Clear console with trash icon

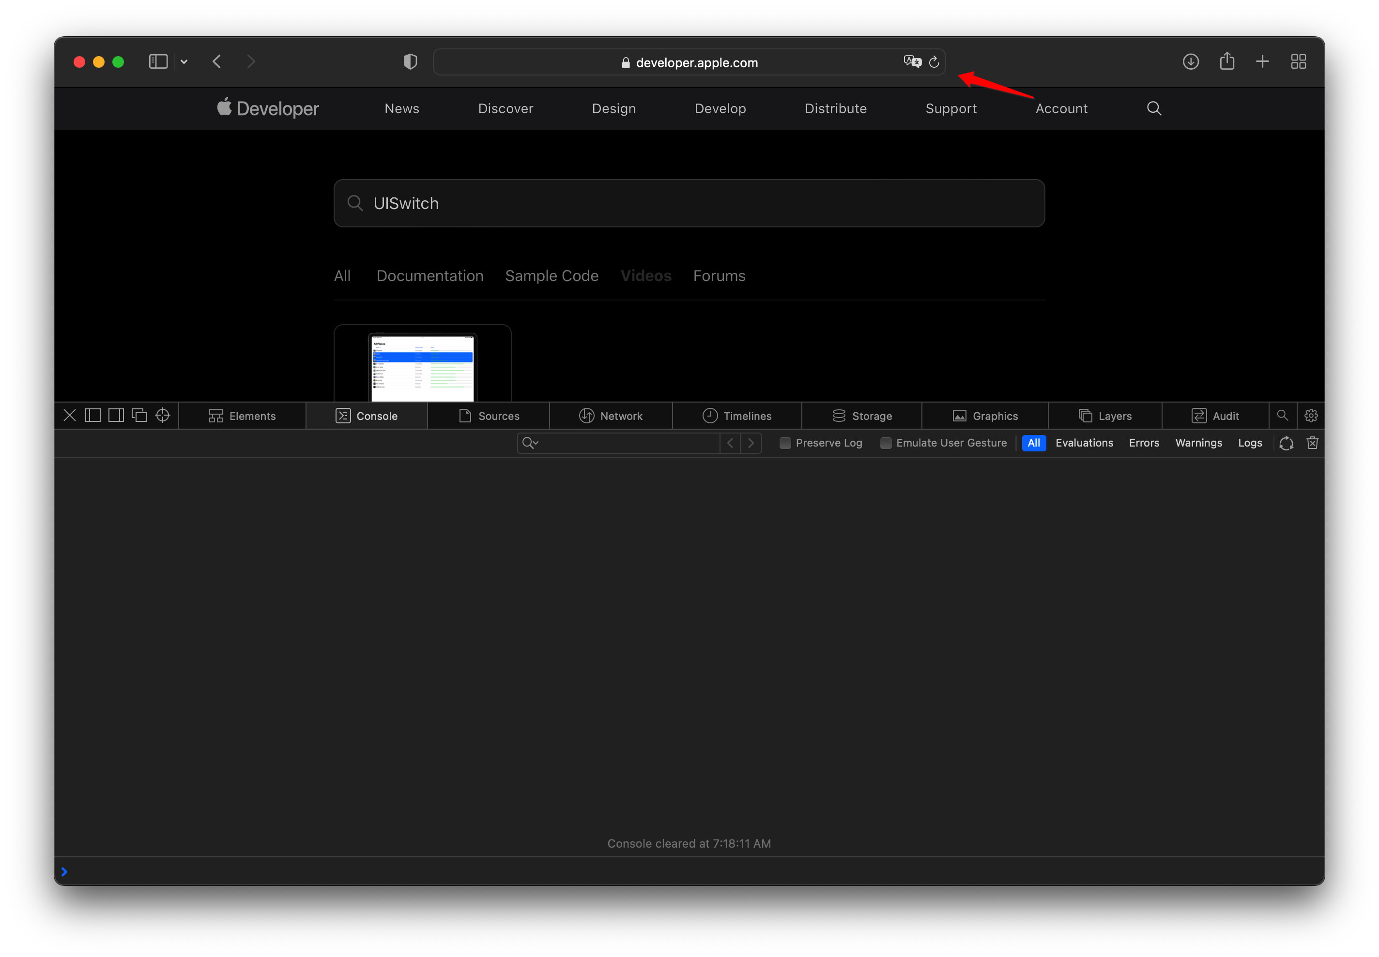1312,443
